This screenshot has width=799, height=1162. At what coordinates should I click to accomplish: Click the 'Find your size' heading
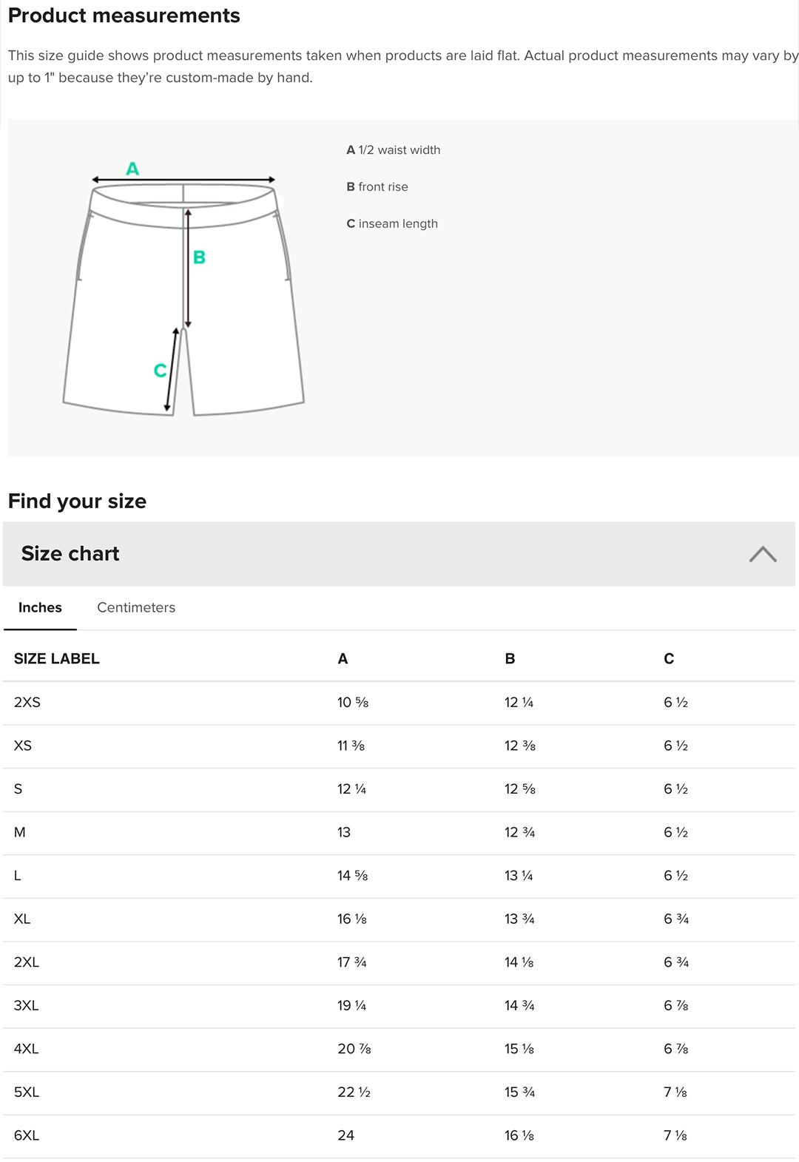(x=77, y=501)
